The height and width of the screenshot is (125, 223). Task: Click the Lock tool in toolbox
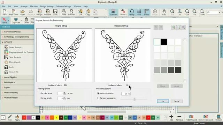coord(9,67)
